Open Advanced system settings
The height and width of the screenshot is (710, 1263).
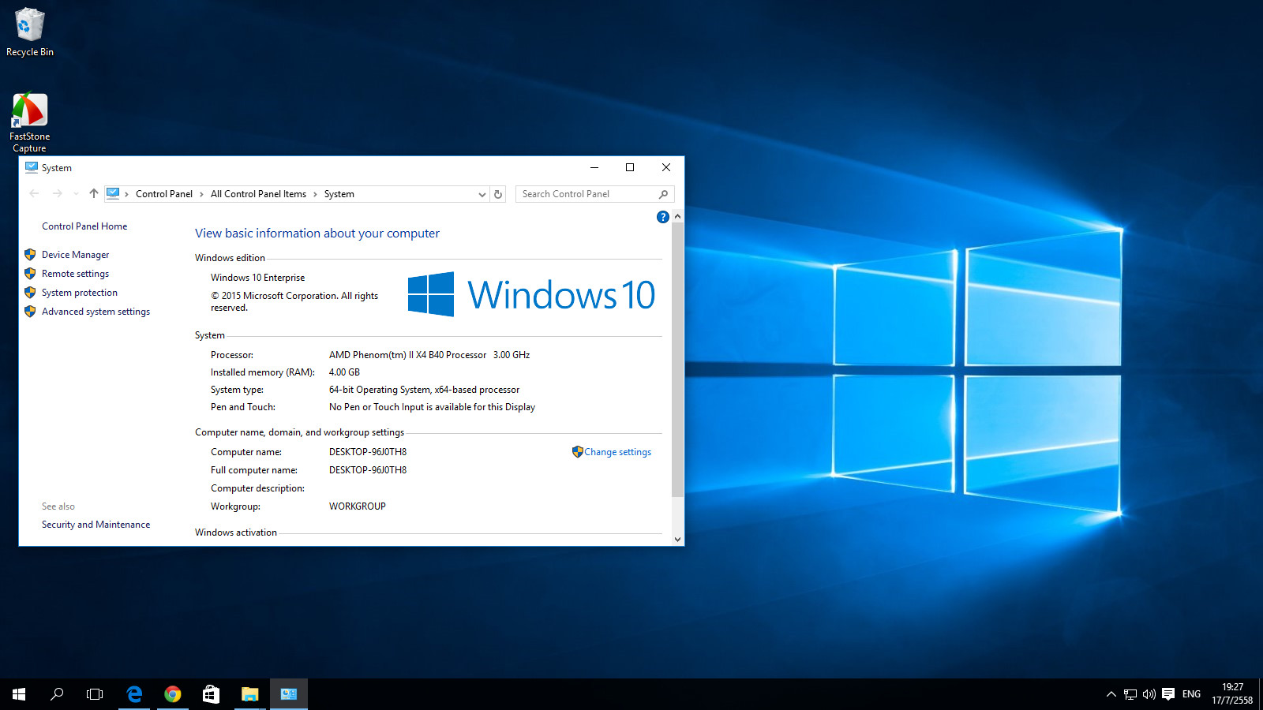click(x=96, y=312)
